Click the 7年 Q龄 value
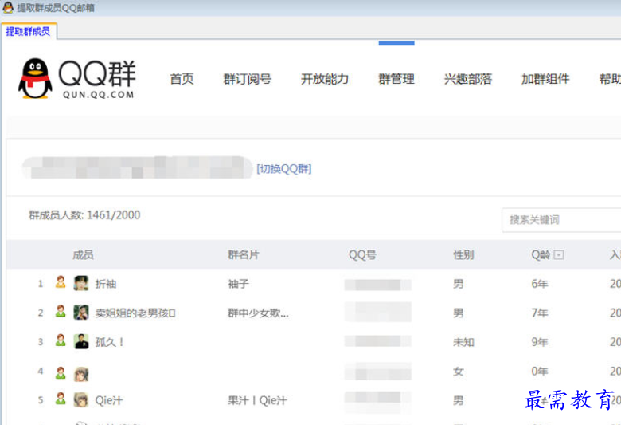621x425 pixels. point(540,313)
